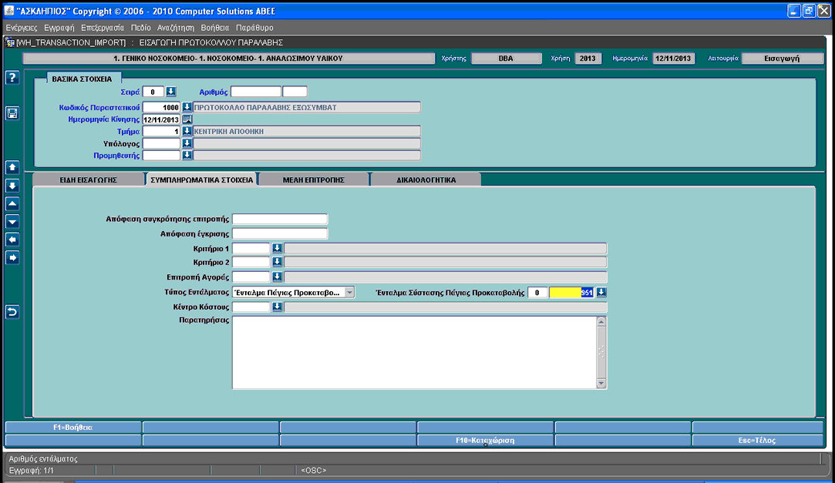Open the Σειρά lookup list
The width and height of the screenshot is (835, 483).
(x=171, y=92)
